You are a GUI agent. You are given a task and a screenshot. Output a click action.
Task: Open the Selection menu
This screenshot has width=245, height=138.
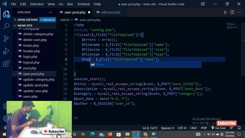37,4
